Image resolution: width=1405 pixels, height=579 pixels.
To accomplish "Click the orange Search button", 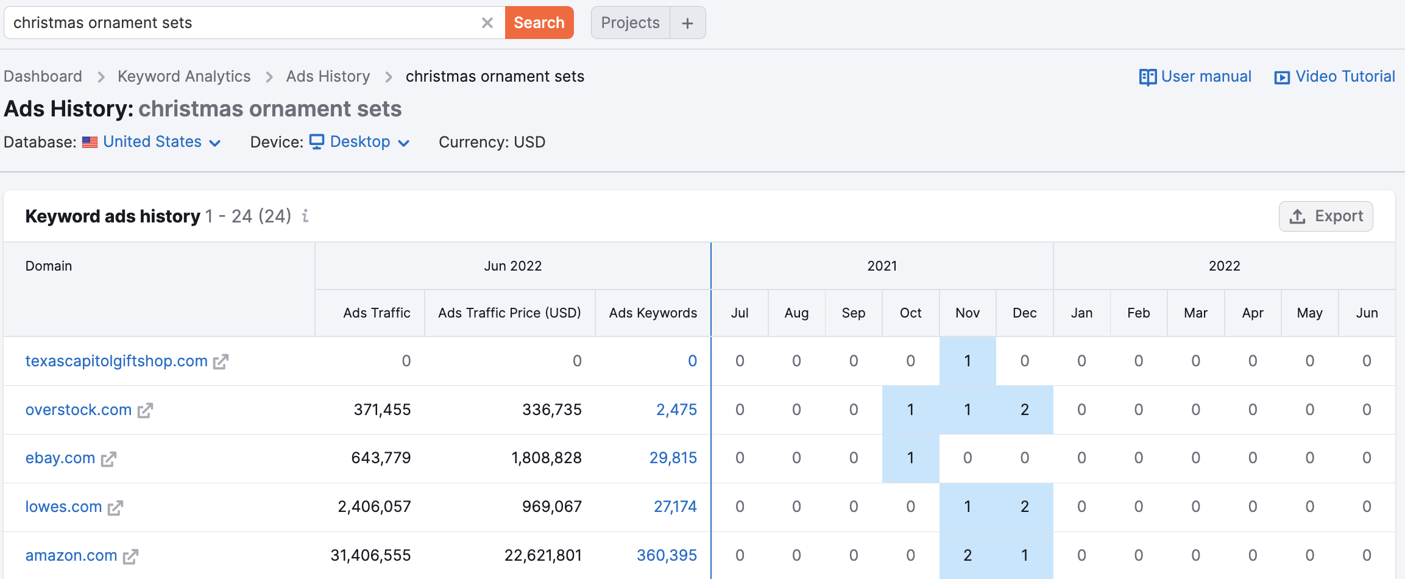I will [539, 23].
